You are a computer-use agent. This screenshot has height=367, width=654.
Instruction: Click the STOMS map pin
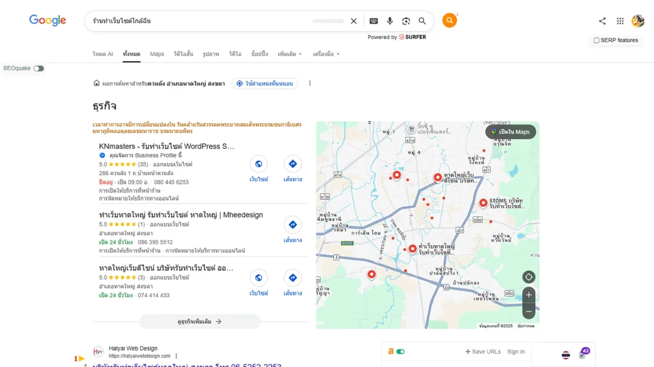click(483, 203)
